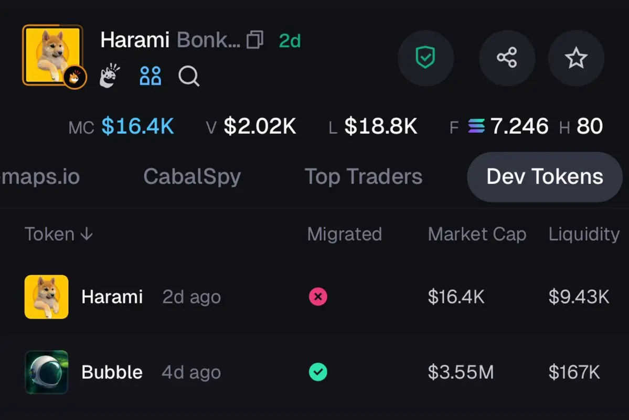Open the green shield security check
This screenshot has width=629, height=420.
coord(425,58)
